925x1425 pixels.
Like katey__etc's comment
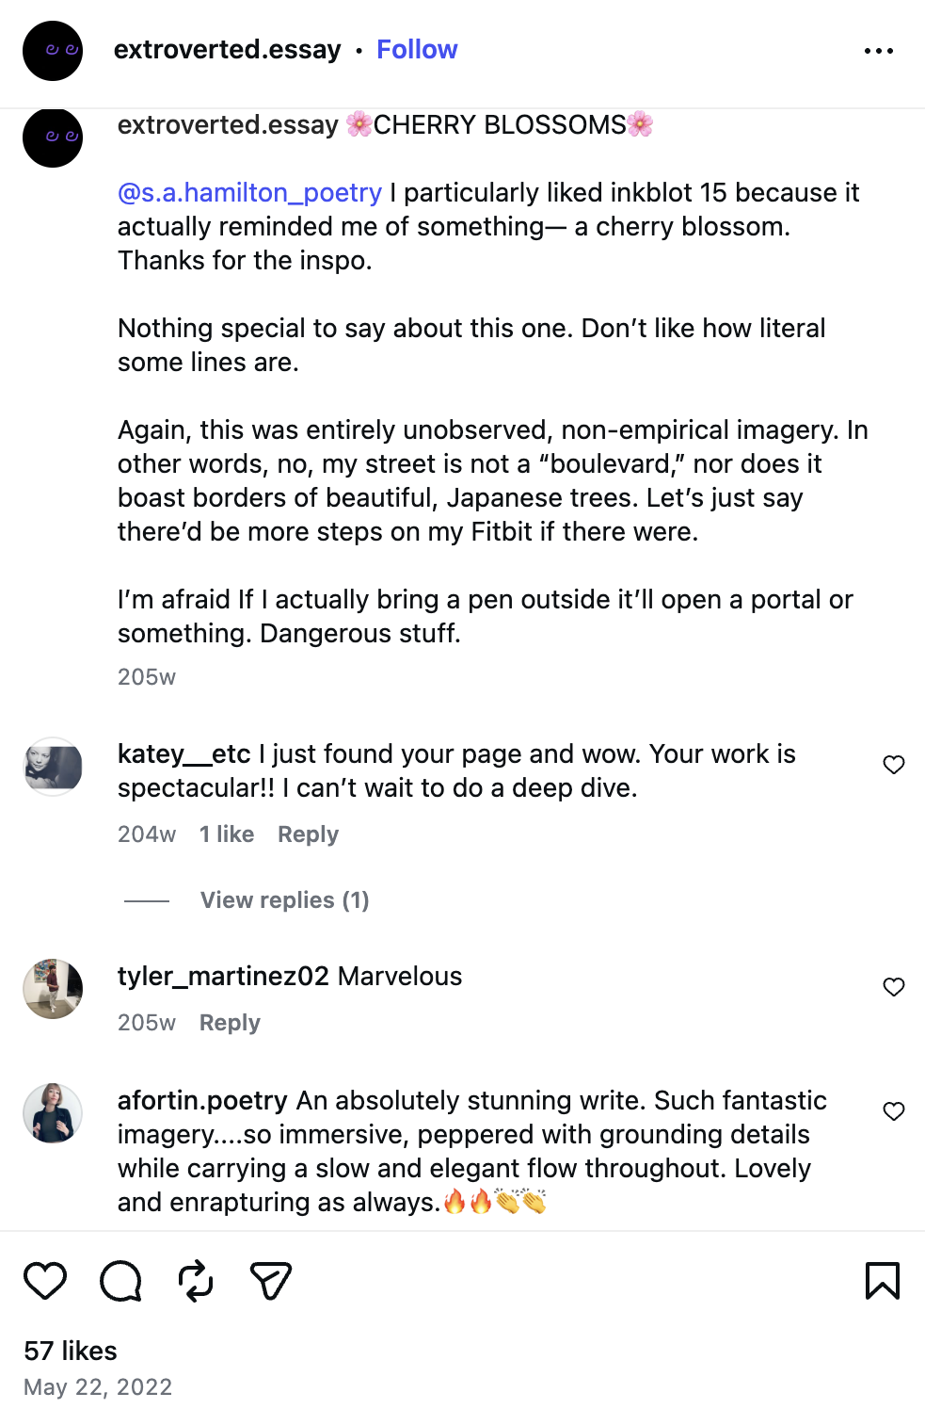coord(894,765)
